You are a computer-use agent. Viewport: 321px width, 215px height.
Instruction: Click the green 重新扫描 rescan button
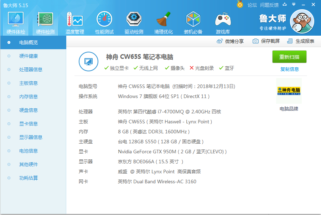coord(289,57)
